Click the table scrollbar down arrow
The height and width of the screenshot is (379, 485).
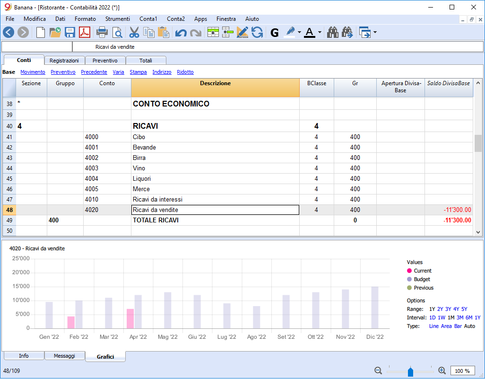[x=478, y=232]
